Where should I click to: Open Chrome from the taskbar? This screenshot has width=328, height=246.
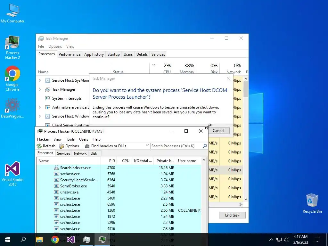pos(55,240)
